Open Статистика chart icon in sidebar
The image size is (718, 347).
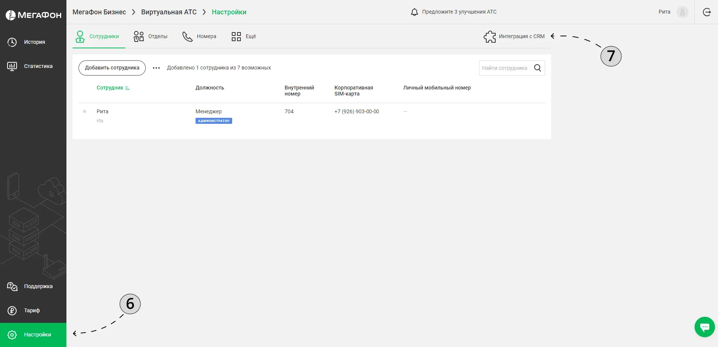(x=12, y=66)
